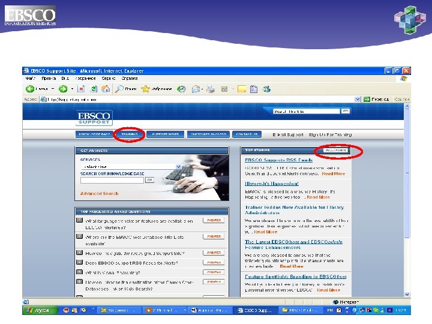This screenshot has width=432, height=324.
Task: Open the Contact Us tab
Action: 247,134
